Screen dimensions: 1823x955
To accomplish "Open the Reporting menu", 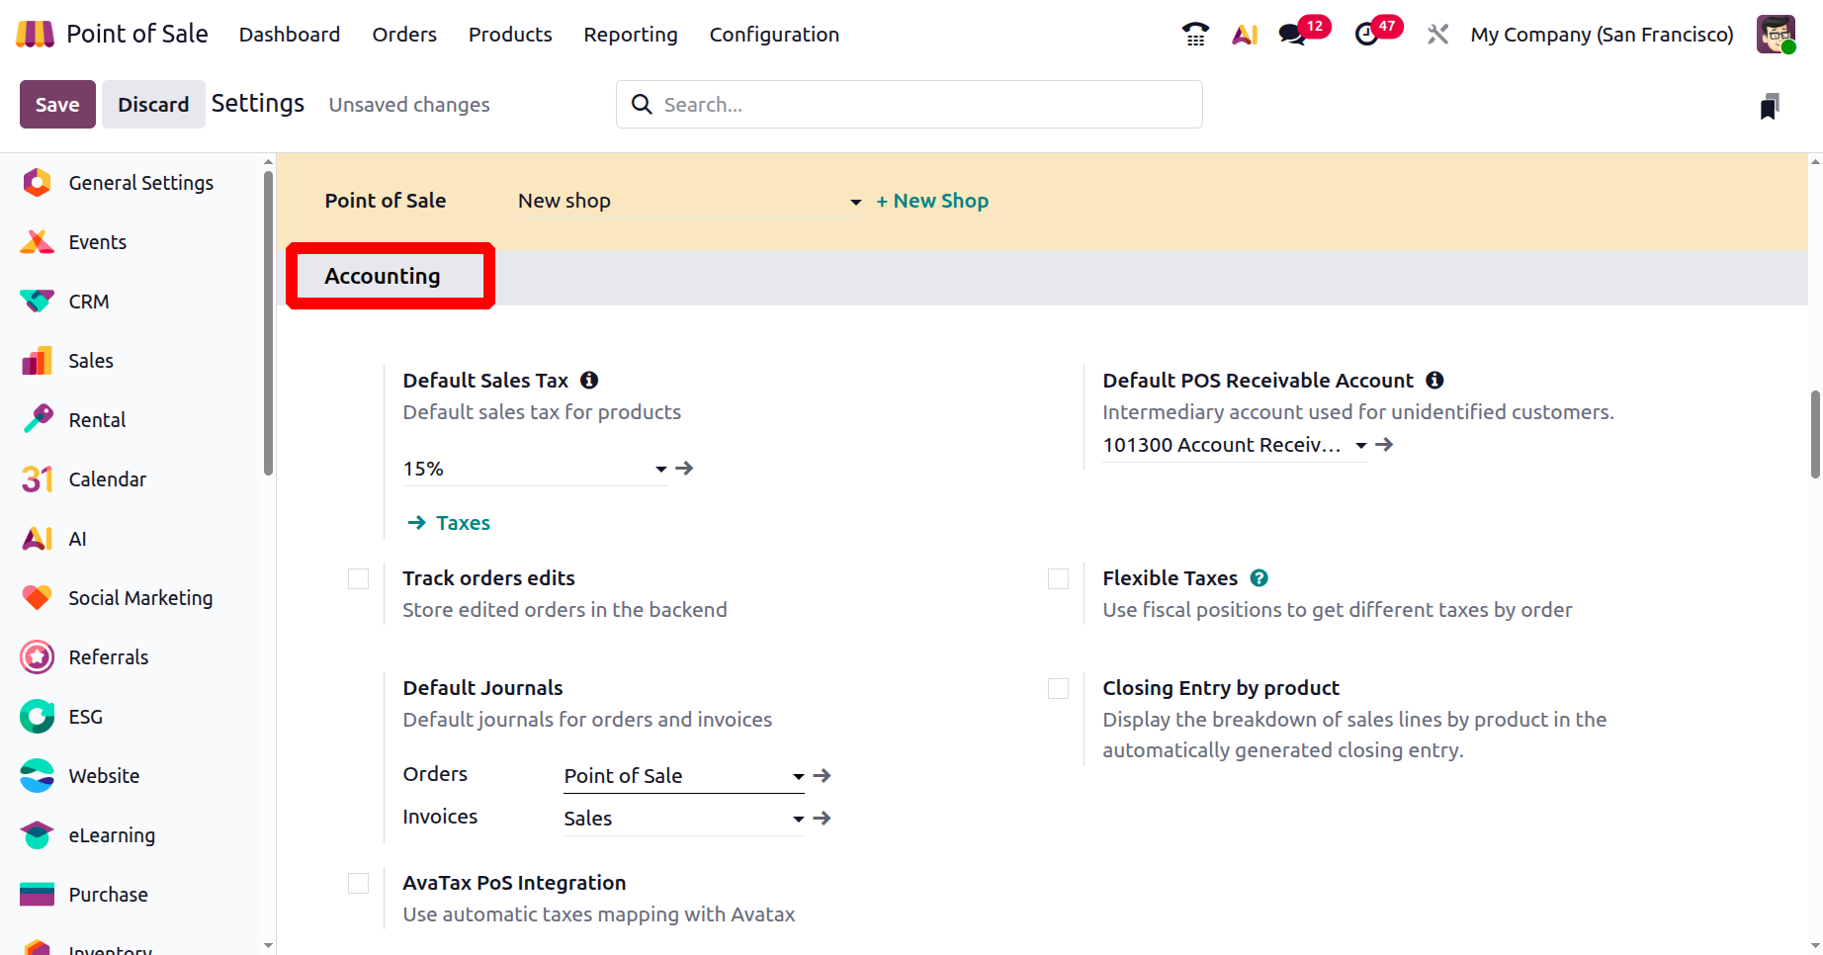I will [630, 35].
